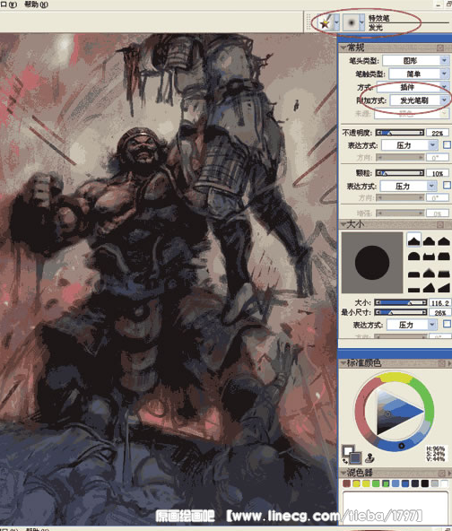This screenshot has height=531, width=452.
Task: Toggle invert checkbox beside 颗粒 表达方式
Action: pyautogui.click(x=447, y=186)
